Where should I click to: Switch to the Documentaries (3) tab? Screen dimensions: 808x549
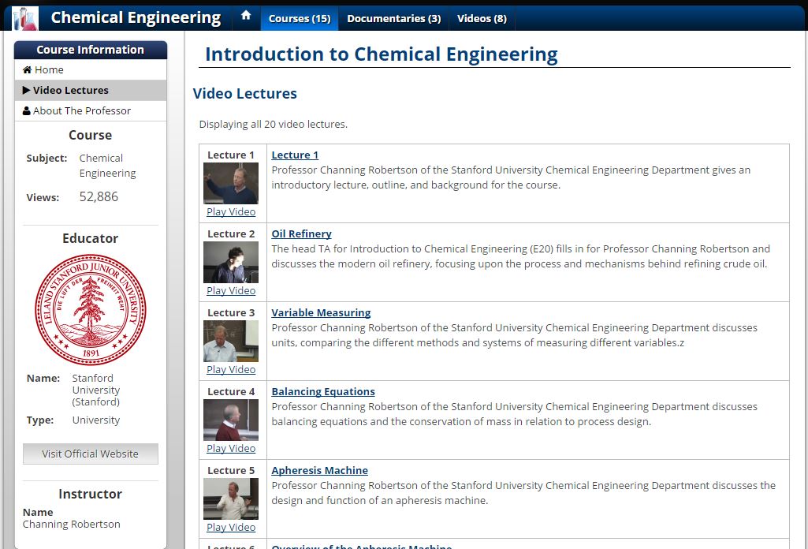pyautogui.click(x=393, y=18)
